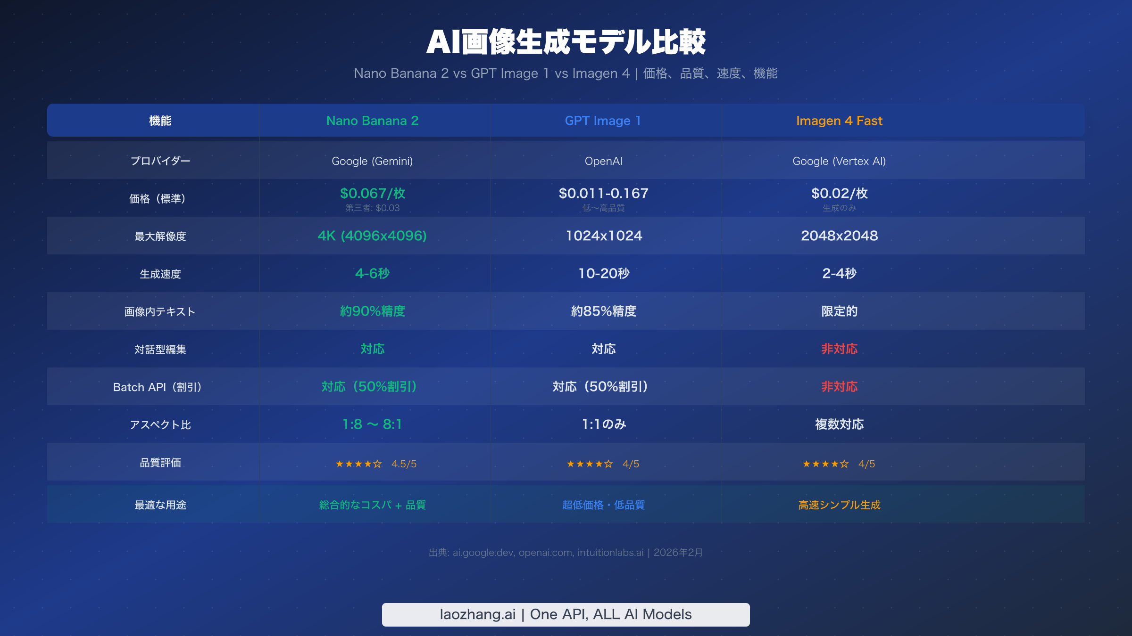Click the 機能 header cell

pyautogui.click(x=160, y=121)
